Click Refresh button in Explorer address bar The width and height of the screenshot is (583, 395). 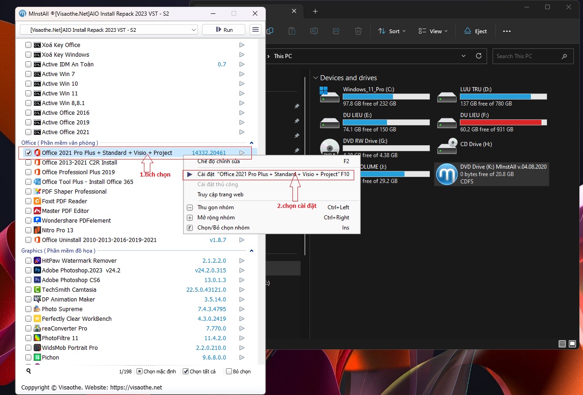479,56
